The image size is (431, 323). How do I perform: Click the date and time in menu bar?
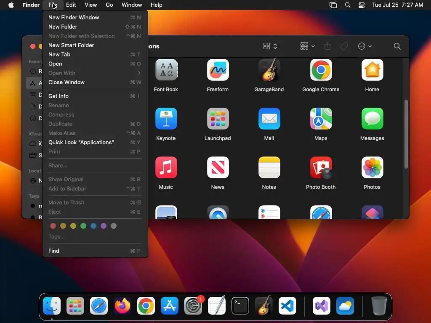(x=397, y=5)
